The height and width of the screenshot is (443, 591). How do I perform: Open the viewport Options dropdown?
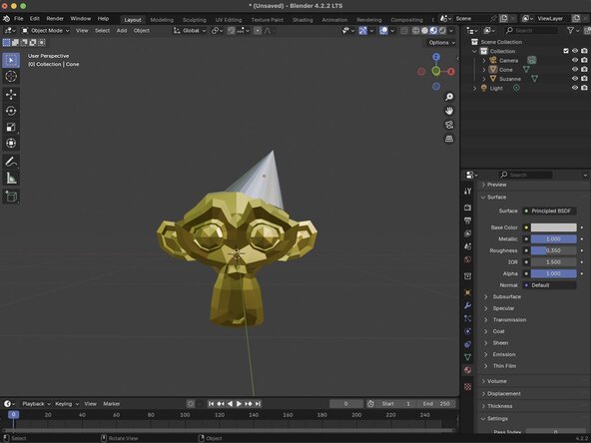coord(441,43)
